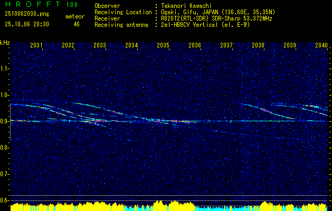
Task: Click the 2032 time axis marker
Action: pos(68,45)
